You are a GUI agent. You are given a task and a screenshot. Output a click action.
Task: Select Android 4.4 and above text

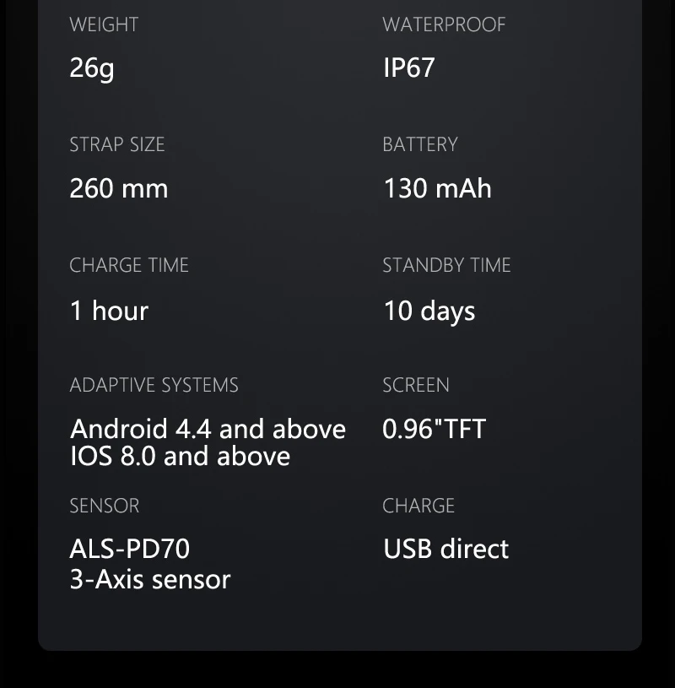(208, 429)
